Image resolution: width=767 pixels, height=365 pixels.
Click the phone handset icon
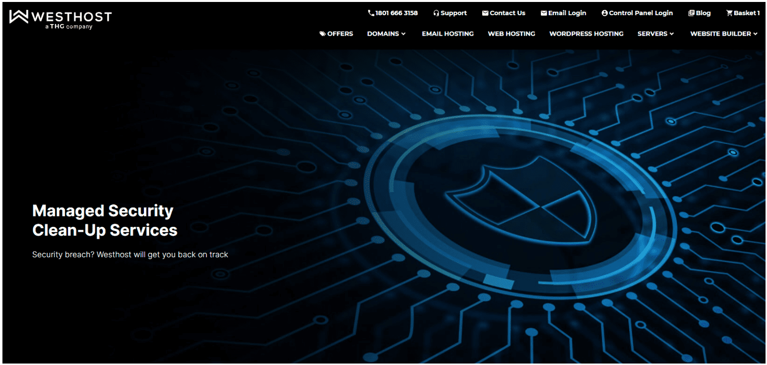click(371, 13)
